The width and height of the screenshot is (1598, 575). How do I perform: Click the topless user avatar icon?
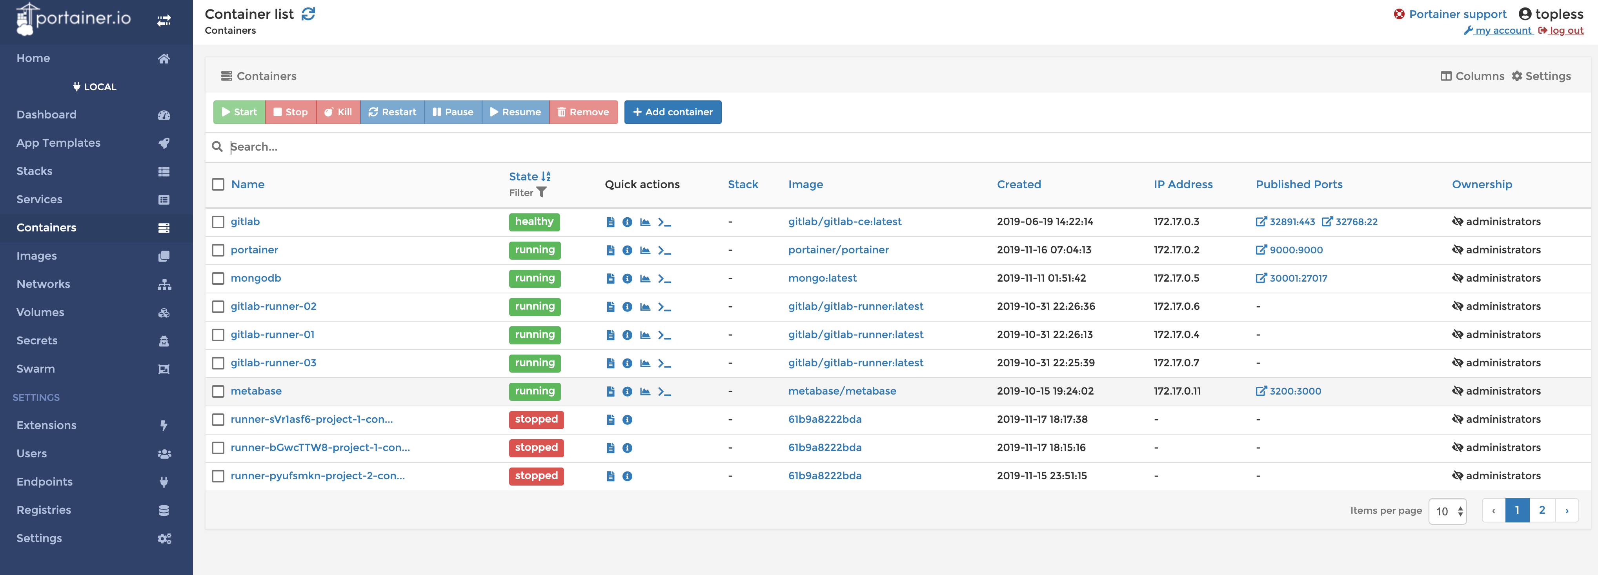1525,14
